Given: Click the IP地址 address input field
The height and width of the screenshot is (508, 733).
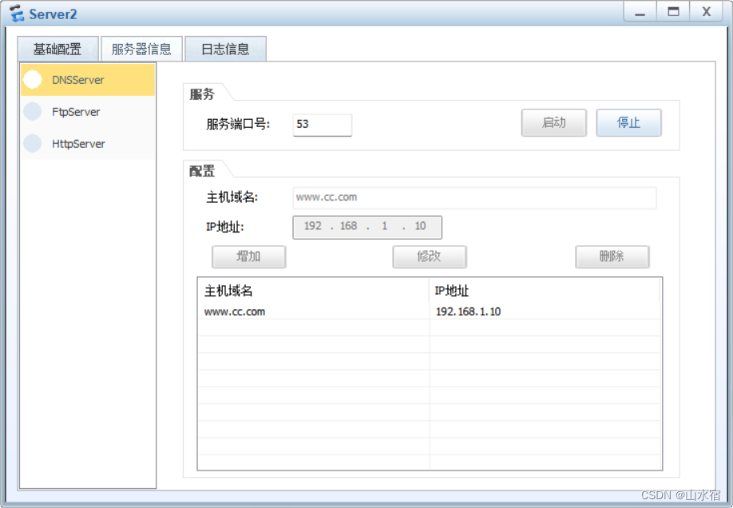Looking at the screenshot, I should [366, 227].
